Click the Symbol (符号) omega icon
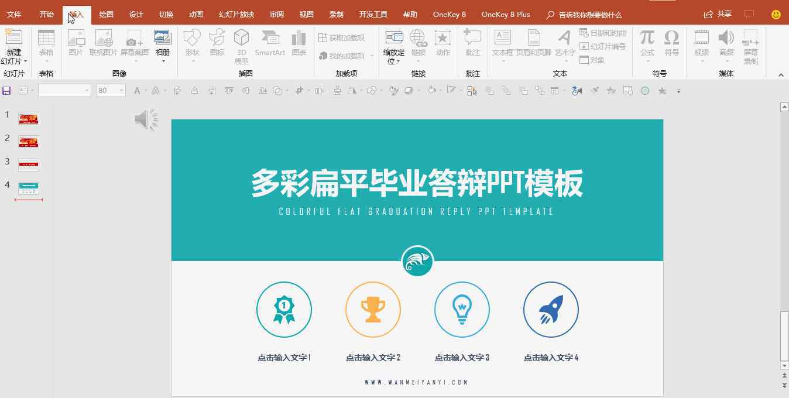The width and height of the screenshot is (789, 398). pos(671,39)
